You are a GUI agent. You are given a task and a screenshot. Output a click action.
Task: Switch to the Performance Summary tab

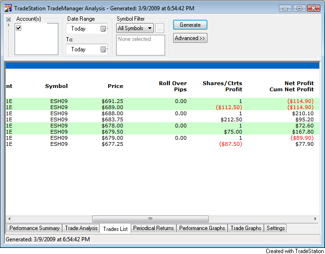[x=34, y=228]
